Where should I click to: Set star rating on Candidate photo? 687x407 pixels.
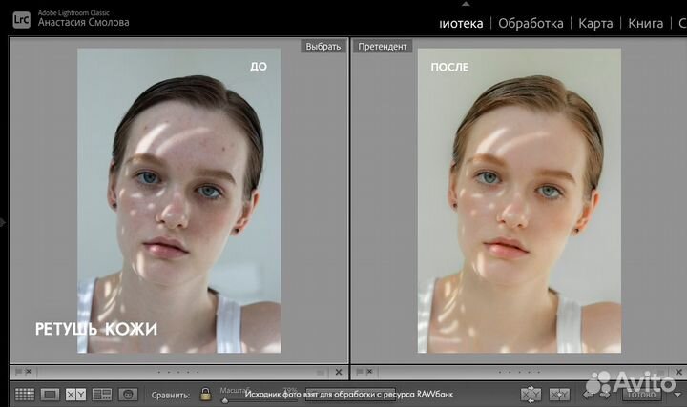click(x=519, y=372)
